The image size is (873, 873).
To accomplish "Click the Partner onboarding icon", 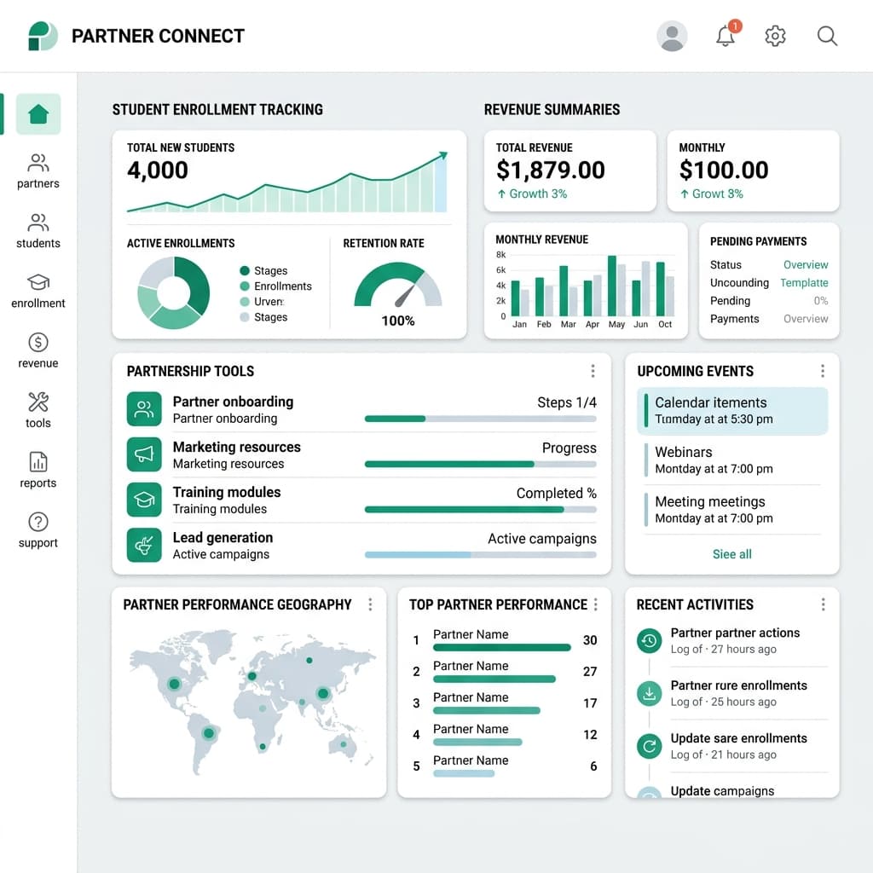I will click(144, 409).
